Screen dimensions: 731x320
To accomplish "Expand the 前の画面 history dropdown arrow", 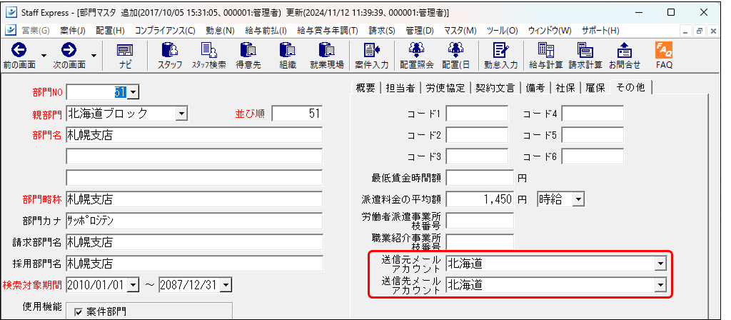I will coord(44,55).
